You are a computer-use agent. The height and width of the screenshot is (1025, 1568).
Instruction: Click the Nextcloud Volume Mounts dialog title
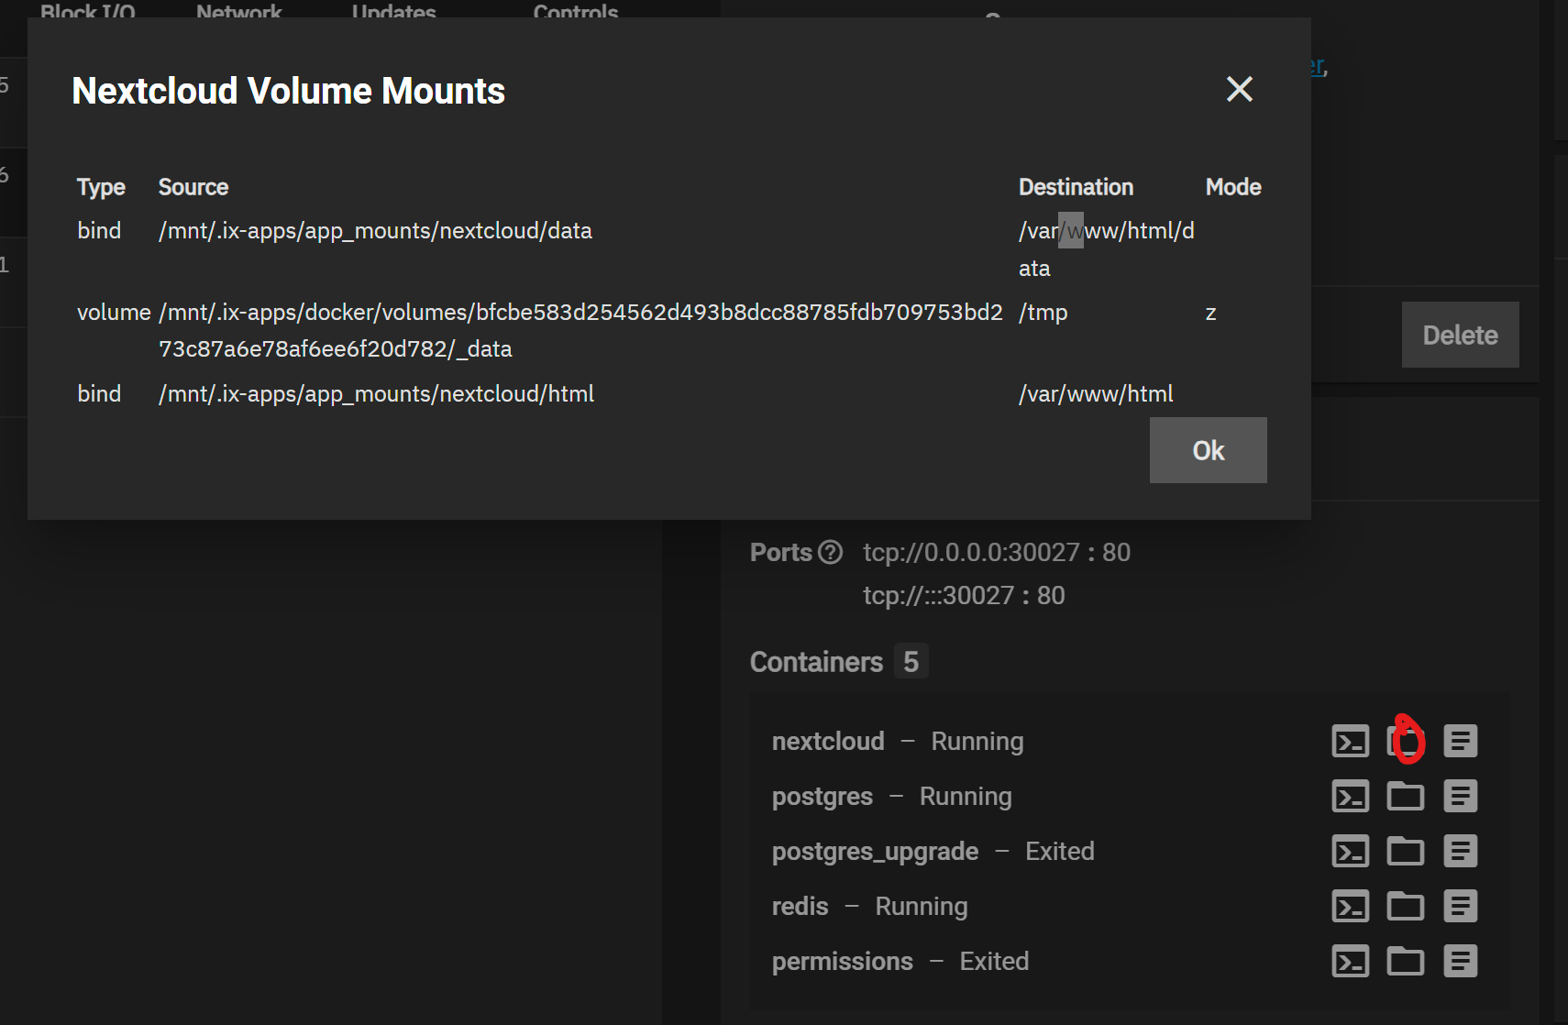pyautogui.click(x=289, y=91)
